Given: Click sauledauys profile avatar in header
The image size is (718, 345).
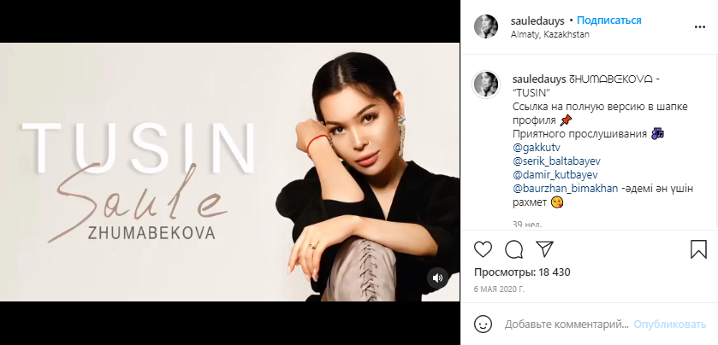Looking at the screenshot, I should (x=486, y=26).
